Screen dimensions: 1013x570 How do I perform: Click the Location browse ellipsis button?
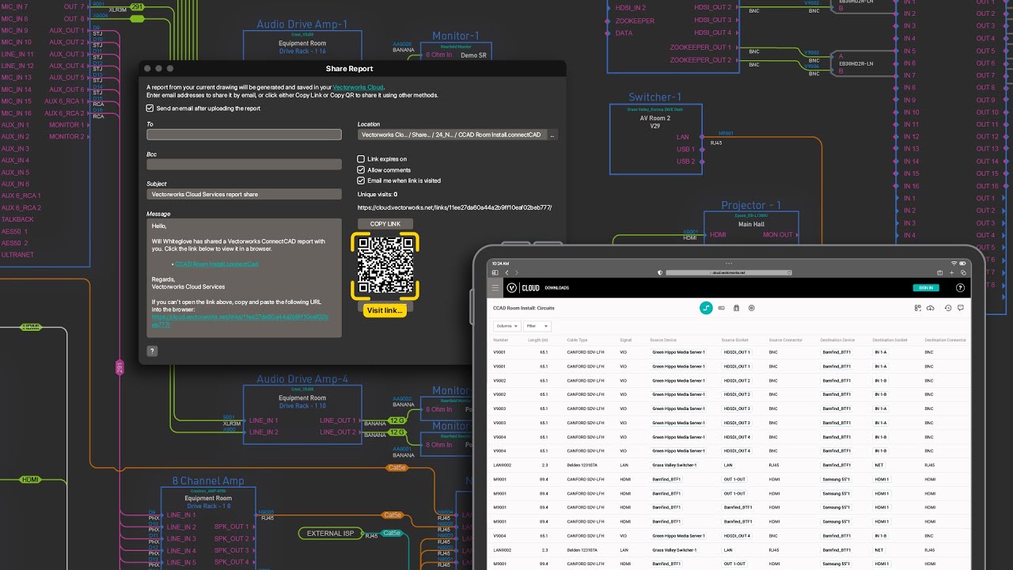pyautogui.click(x=552, y=135)
